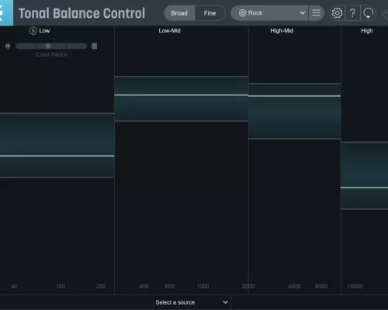The image size is (388, 310).
Task: Expand the Select a source dropdown
Action: point(192,302)
